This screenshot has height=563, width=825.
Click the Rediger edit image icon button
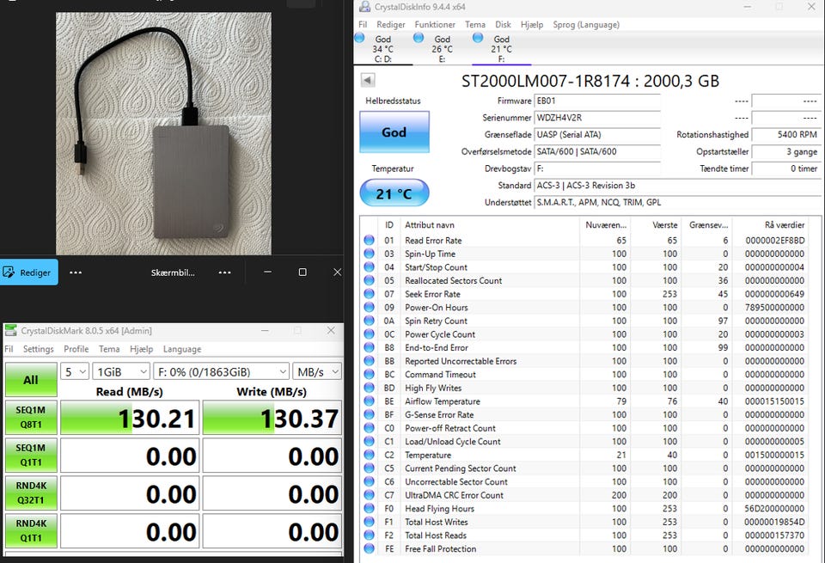(x=29, y=272)
